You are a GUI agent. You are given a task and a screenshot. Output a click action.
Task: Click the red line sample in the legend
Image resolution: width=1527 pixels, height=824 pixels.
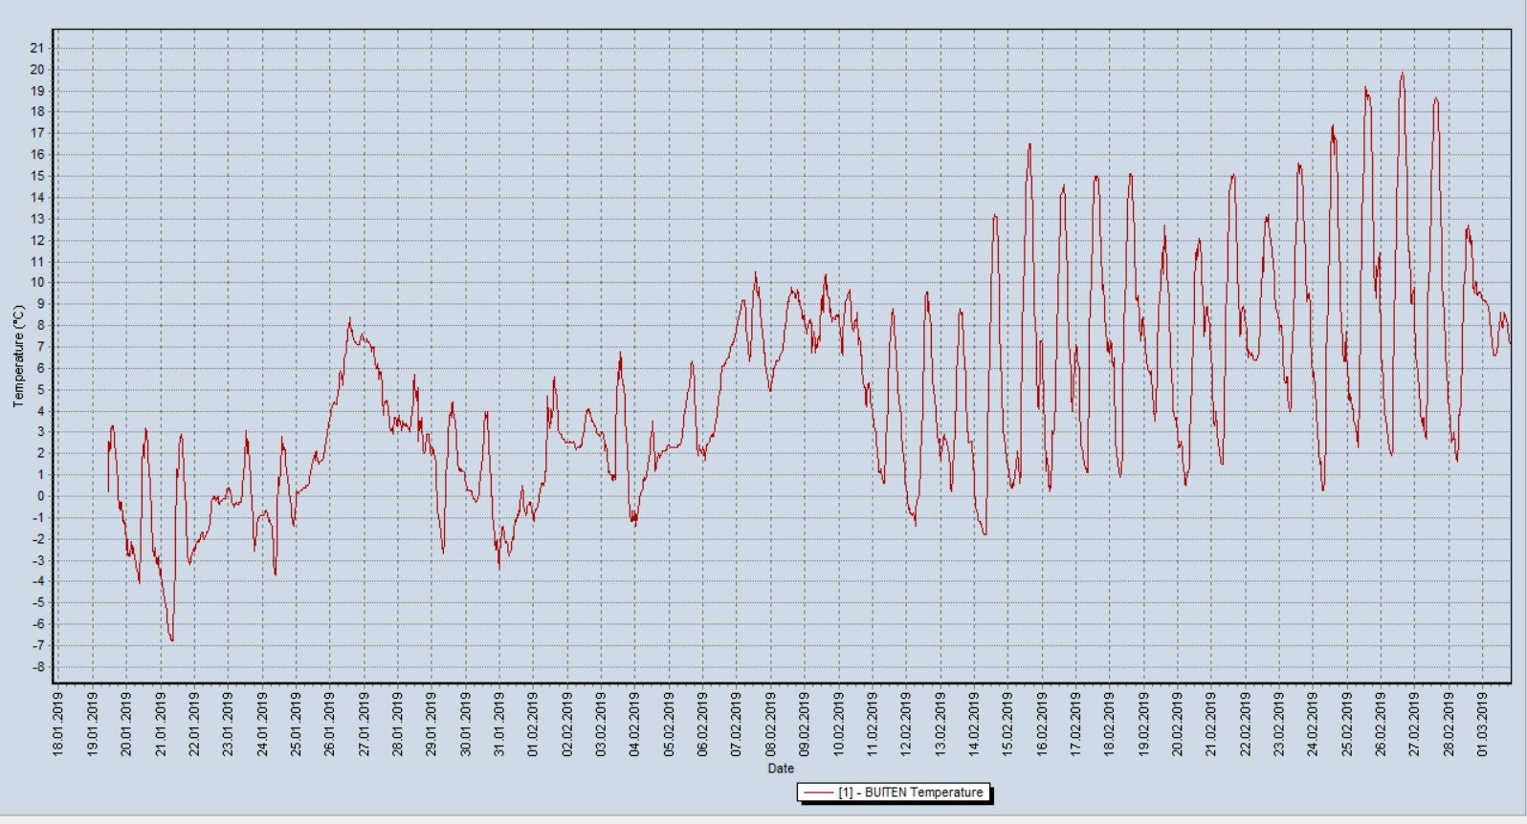818,792
